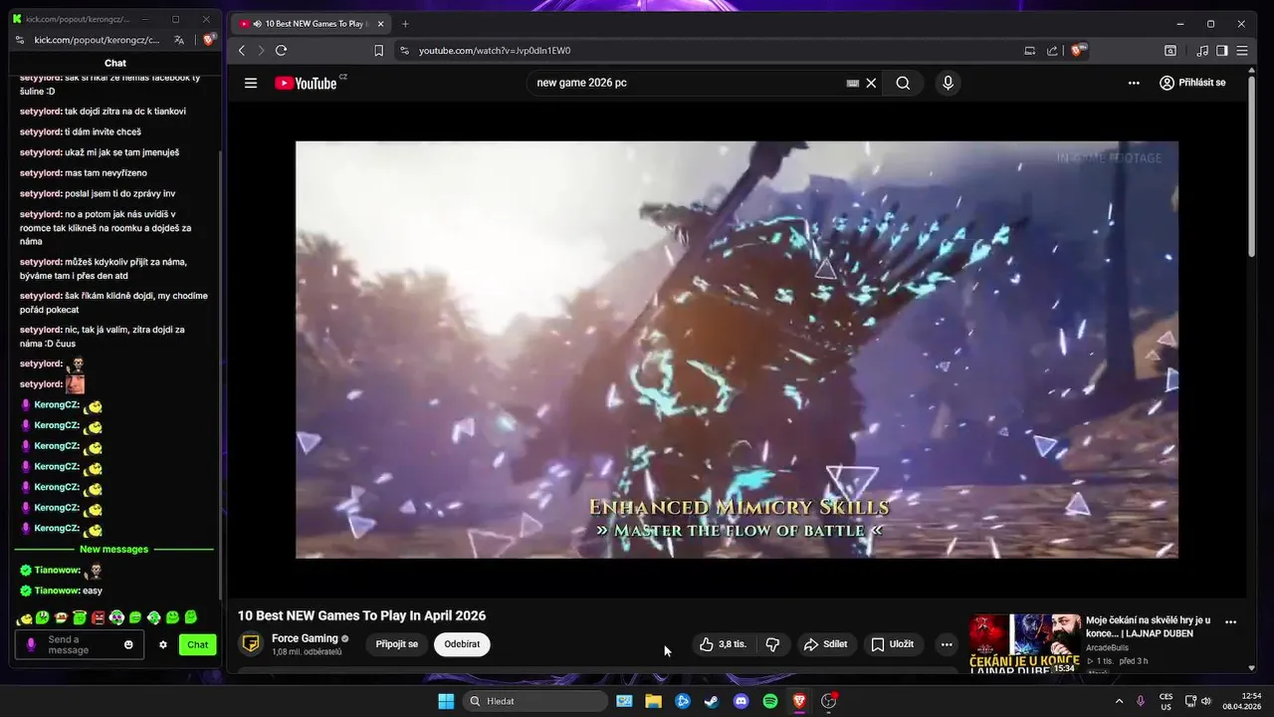Open the recommended LAJNAP DUBEN video thumbnail
Screen dimensions: 1274x717
[x=1024, y=643]
